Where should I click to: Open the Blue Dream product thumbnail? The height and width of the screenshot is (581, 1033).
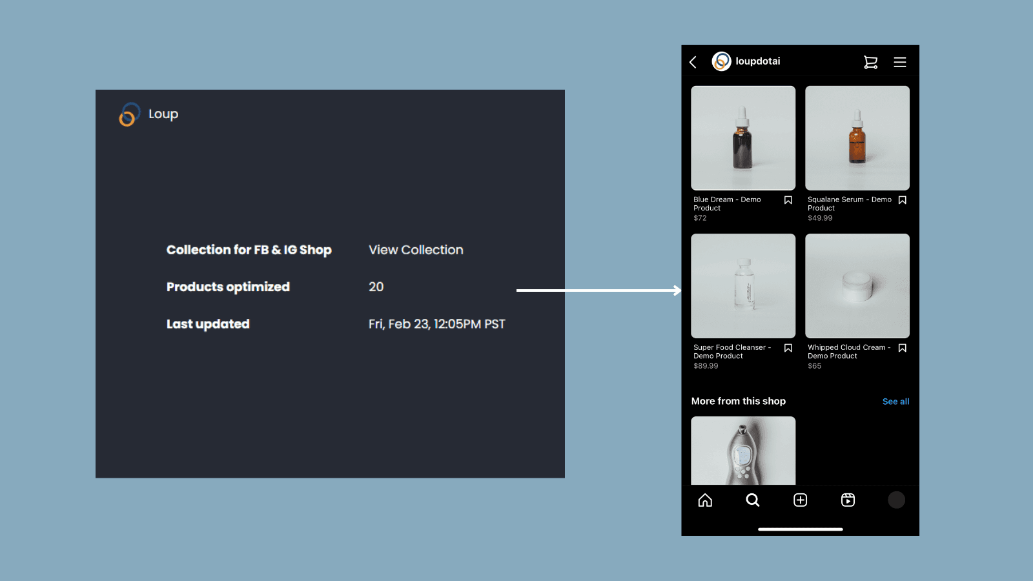click(x=743, y=138)
